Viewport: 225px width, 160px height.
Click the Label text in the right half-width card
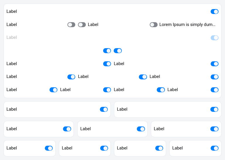[122, 109]
